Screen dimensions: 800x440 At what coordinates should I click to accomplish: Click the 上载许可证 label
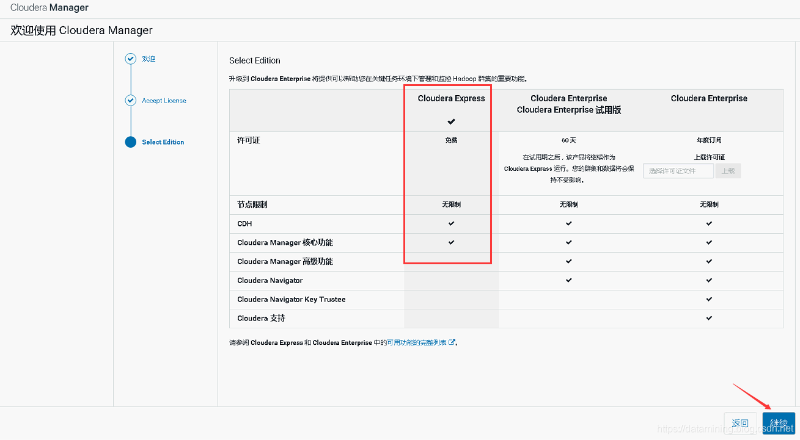click(x=709, y=157)
